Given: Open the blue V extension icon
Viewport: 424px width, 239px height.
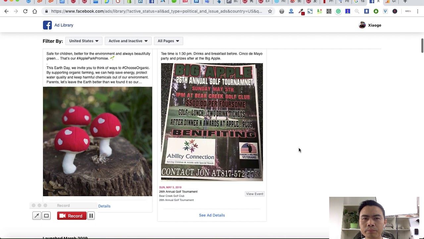Looking at the screenshot, I should (385, 11).
